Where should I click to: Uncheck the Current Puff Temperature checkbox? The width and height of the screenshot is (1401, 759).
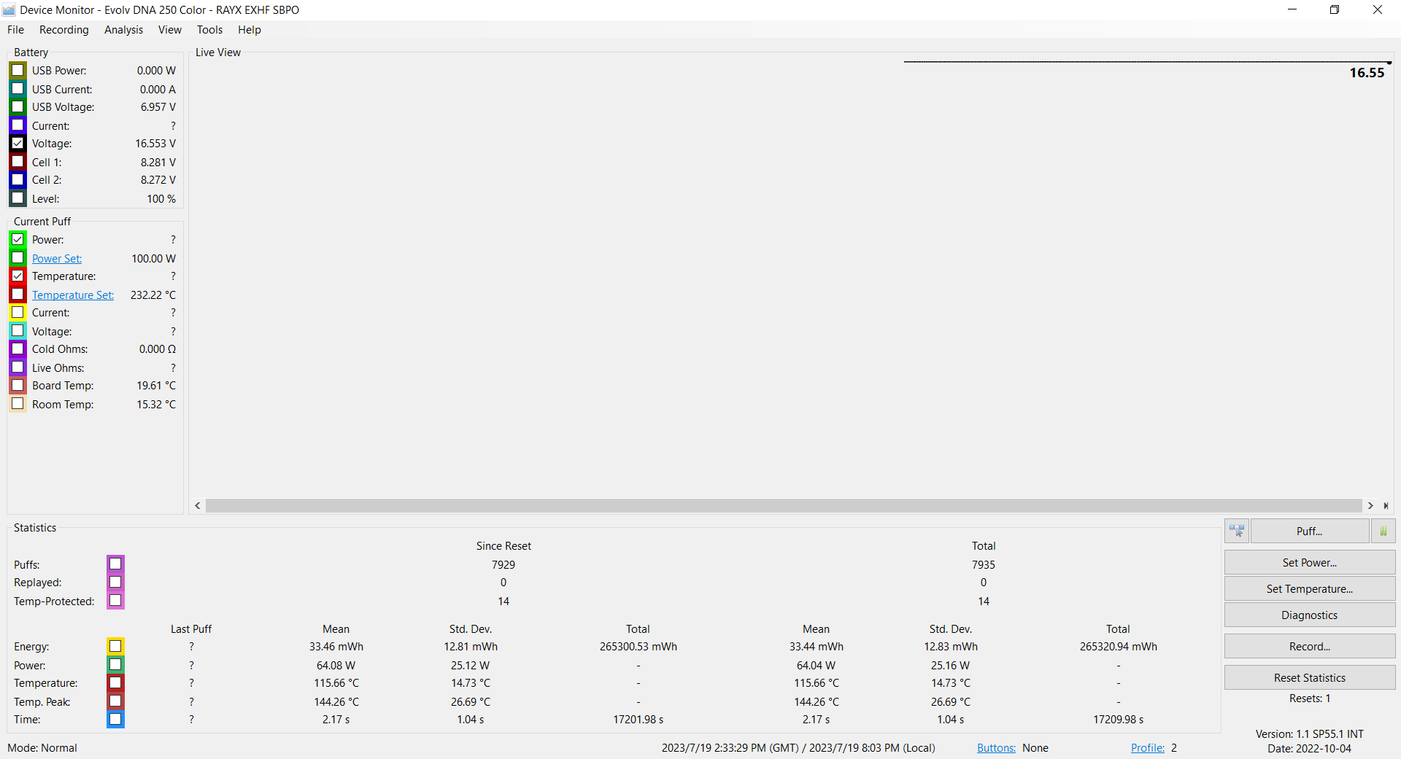18,276
